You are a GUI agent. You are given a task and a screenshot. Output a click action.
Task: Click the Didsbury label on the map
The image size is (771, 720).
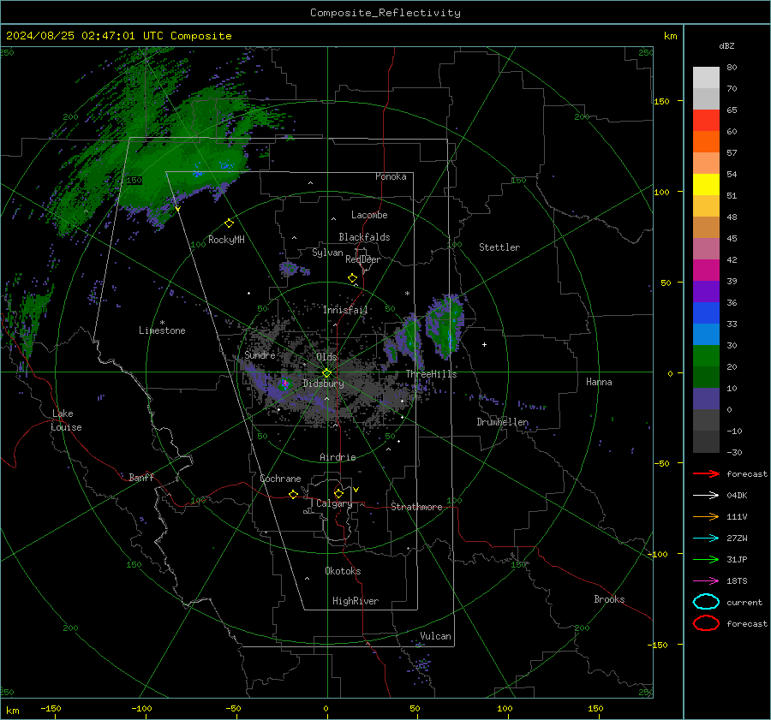click(323, 384)
